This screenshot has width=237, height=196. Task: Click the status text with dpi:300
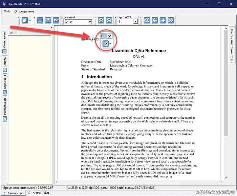click(x=111, y=188)
